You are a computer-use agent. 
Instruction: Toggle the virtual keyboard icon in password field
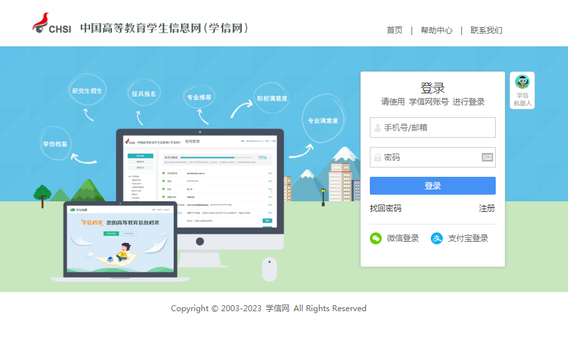tap(488, 158)
